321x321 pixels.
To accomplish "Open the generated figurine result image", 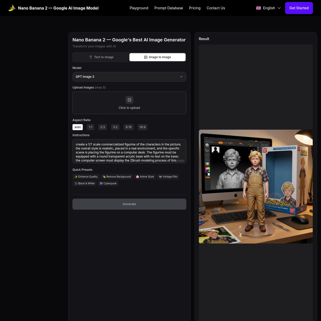I will pos(256,187).
